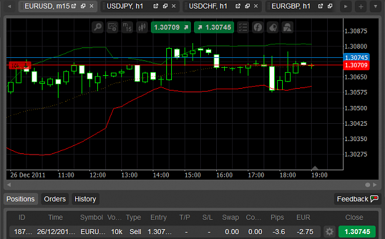Close the USDJPY, h1 tab
The height and width of the screenshot is (239, 385).
(x=174, y=6)
